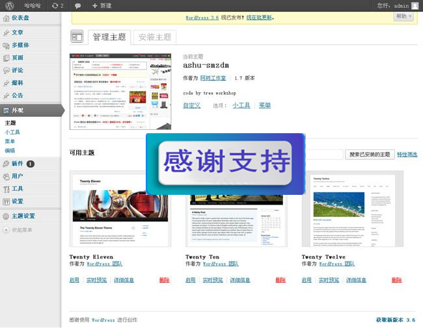Open 实时预览 for Twenty Eleven
The width and height of the screenshot is (423, 328).
point(96,280)
